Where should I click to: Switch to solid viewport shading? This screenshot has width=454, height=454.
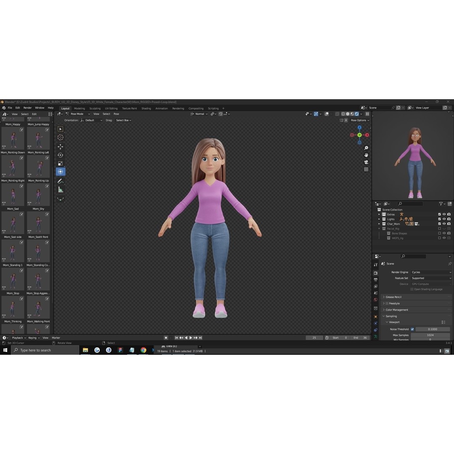coord(348,114)
